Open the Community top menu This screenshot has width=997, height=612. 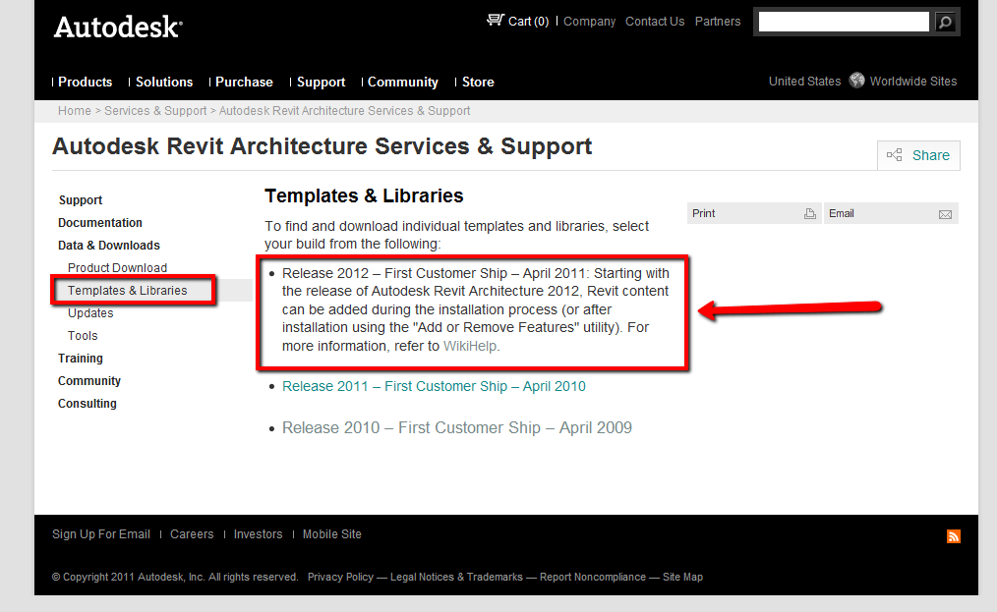[x=402, y=82]
